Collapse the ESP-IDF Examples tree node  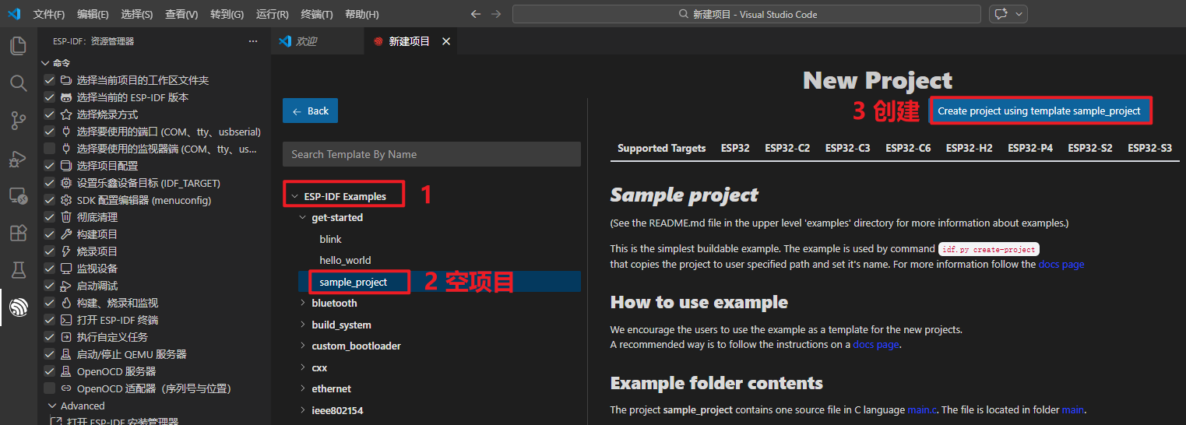click(295, 197)
